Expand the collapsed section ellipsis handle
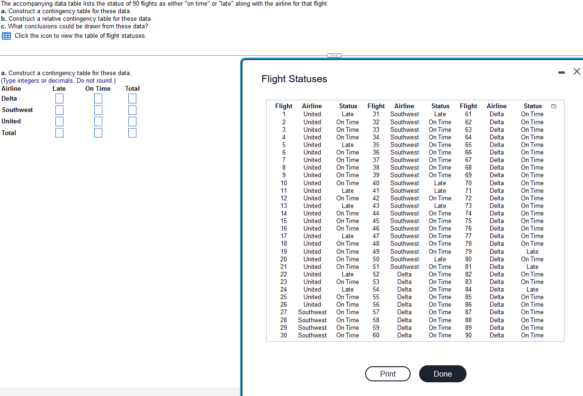This screenshot has width=583, height=396. click(x=334, y=56)
